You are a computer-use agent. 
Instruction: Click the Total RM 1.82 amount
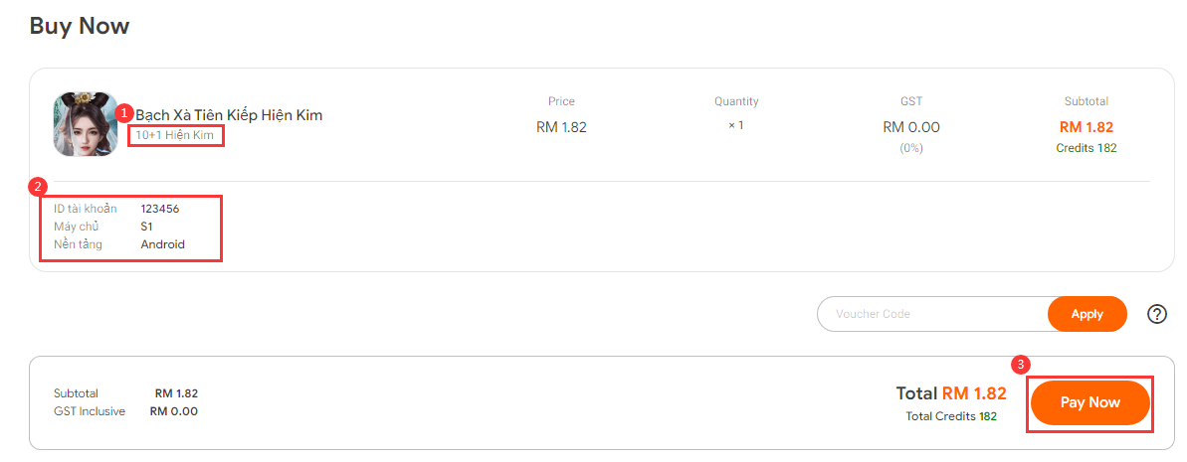point(951,393)
